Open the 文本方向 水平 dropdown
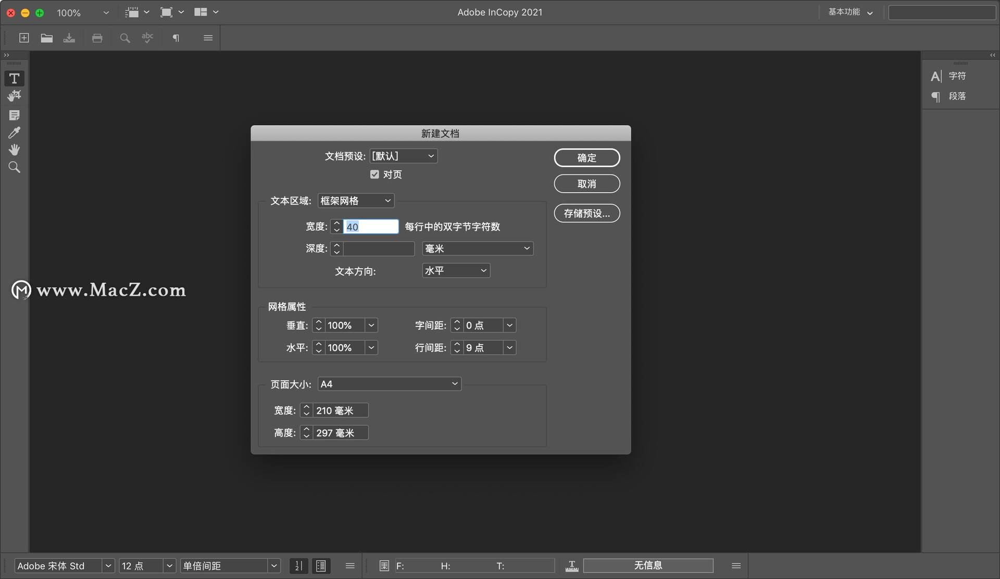The height and width of the screenshot is (579, 1000). tap(456, 271)
